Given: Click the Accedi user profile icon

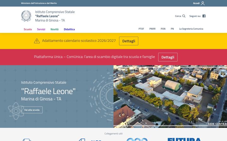Looking at the screenshot, I should (x=203, y=3).
